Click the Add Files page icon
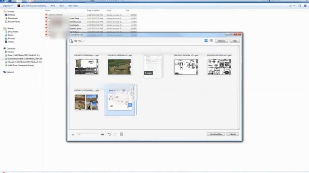Screen dimensions: 309x173 (71, 41)
